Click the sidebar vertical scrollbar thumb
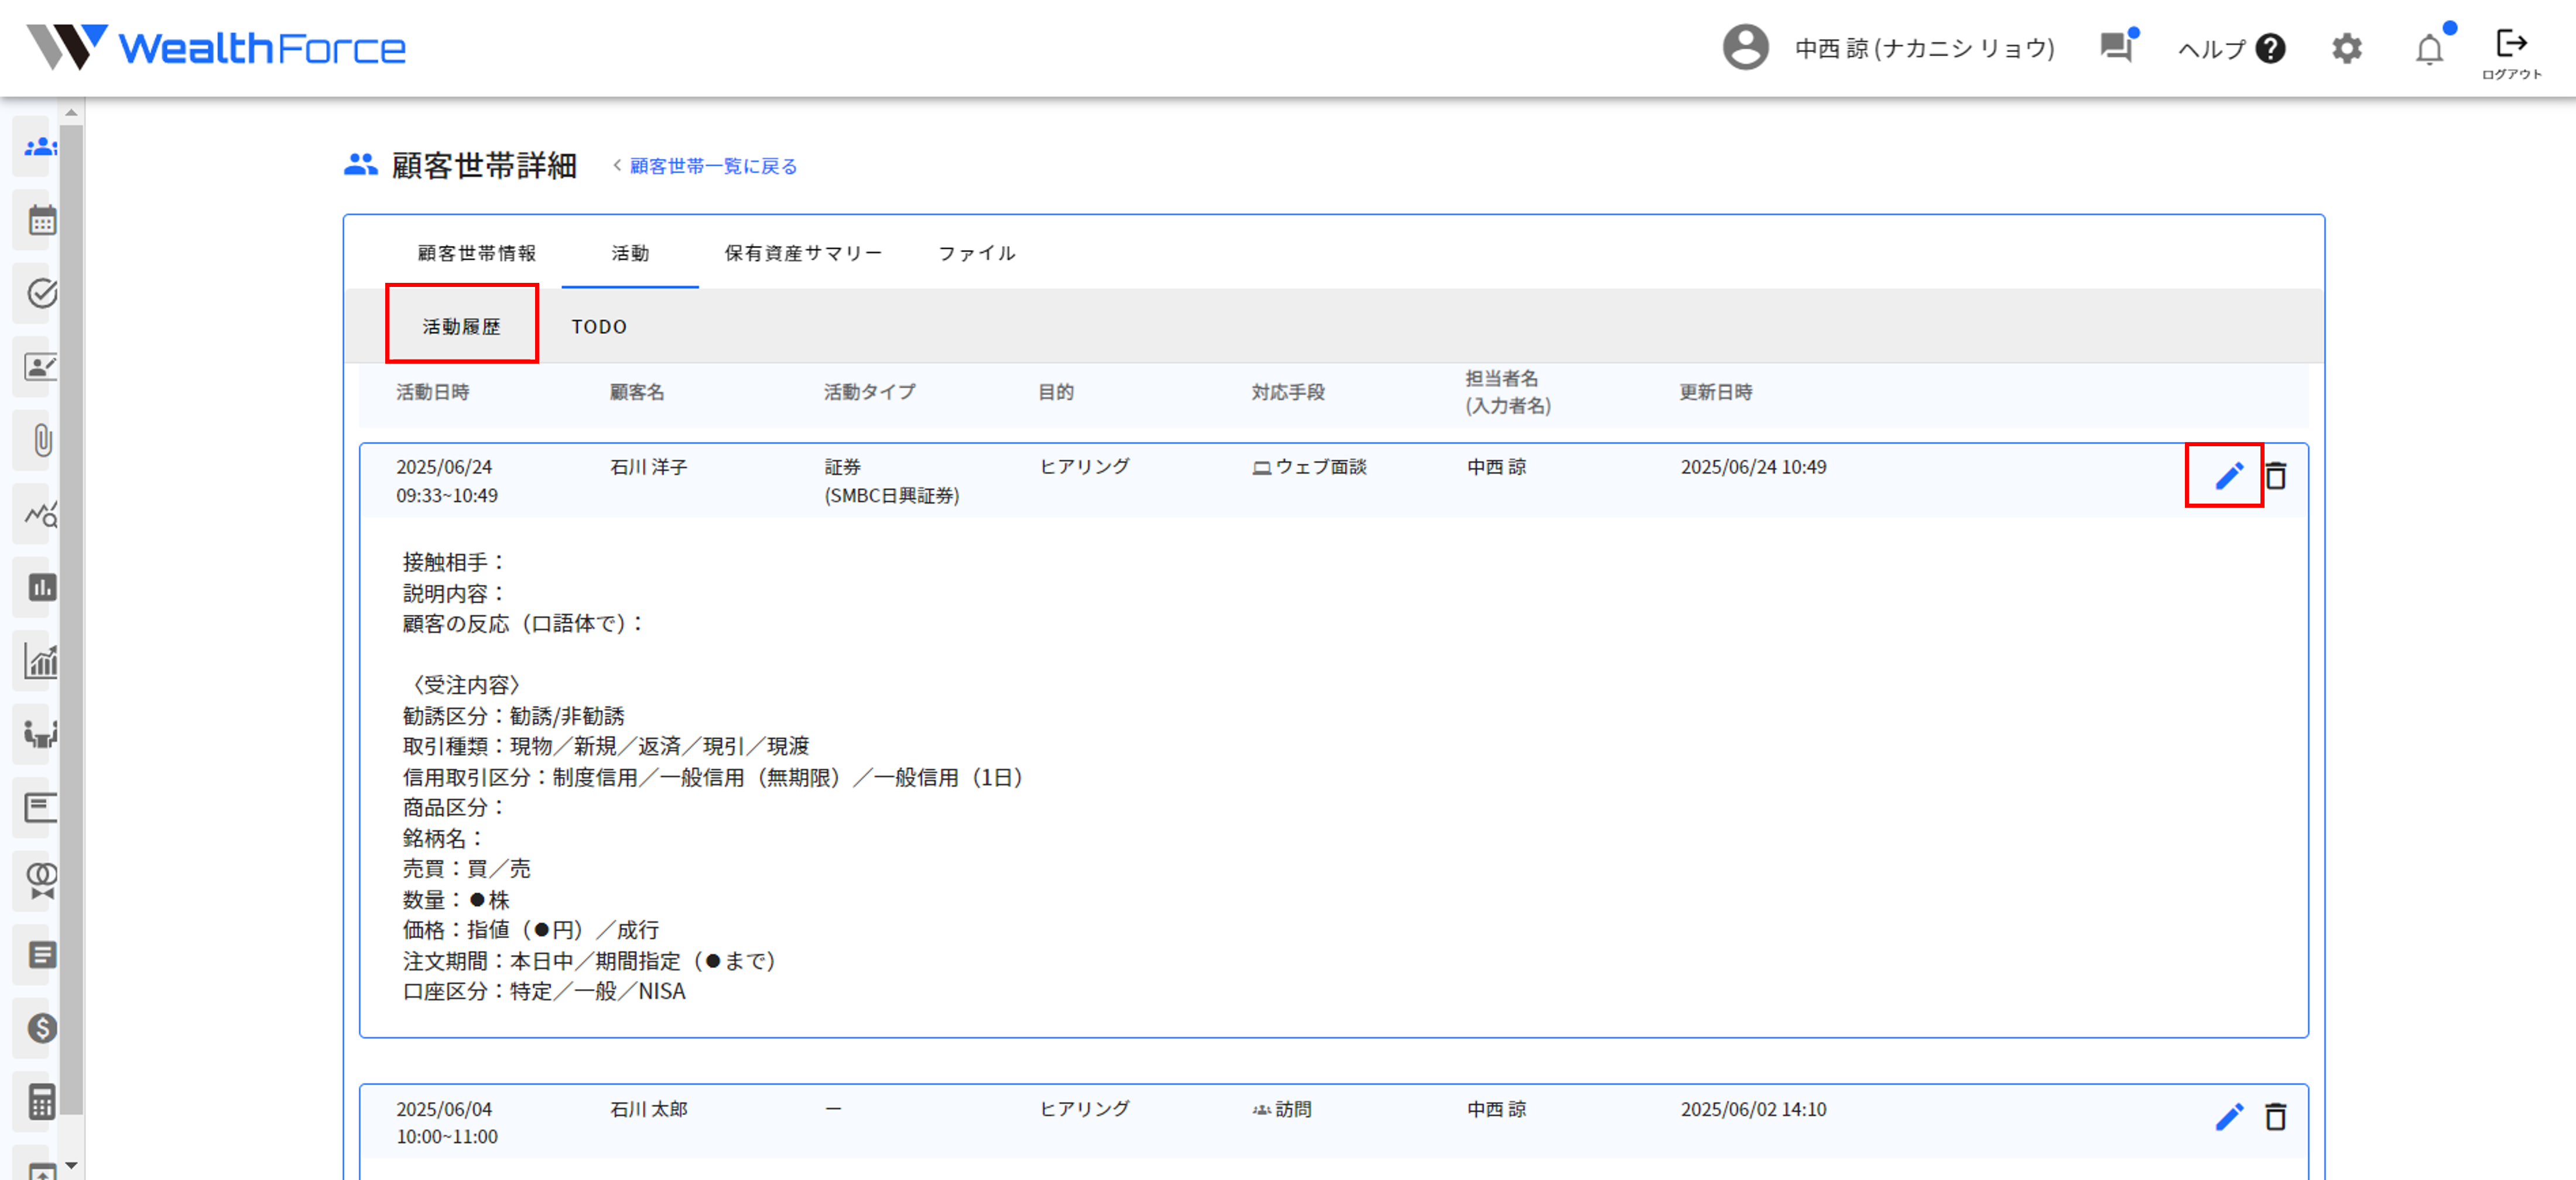This screenshot has height=1180, width=2576. point(71,620)
